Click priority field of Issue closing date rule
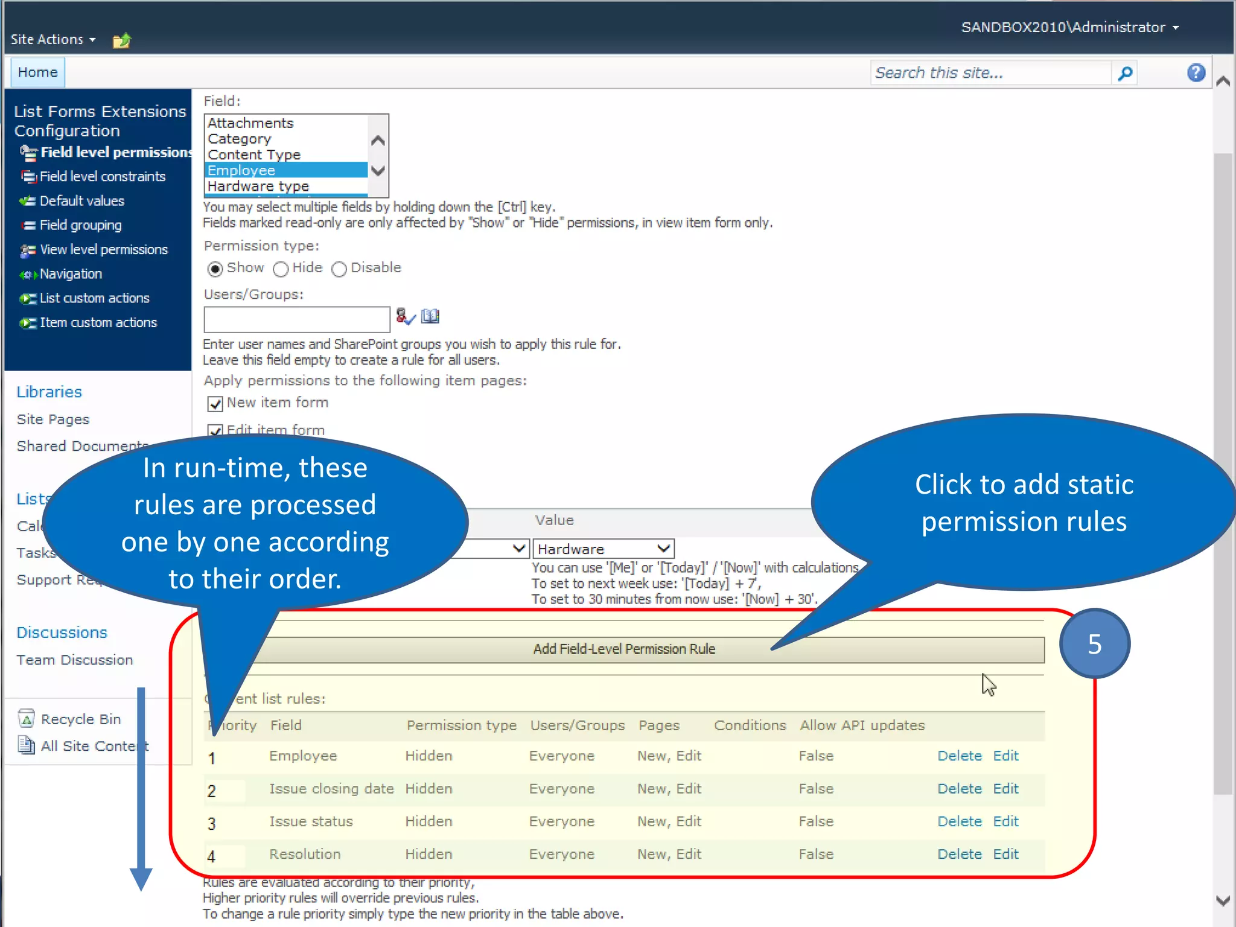 (x=225, y=791)
